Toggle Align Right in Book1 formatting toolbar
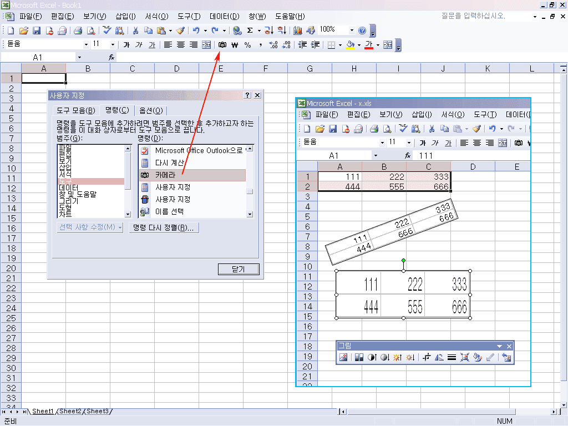 [x=194, y=45]
